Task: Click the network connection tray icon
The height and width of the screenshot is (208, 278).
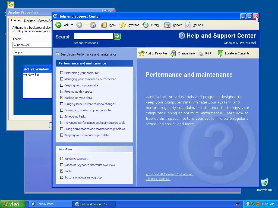Action: pos(253,204)
